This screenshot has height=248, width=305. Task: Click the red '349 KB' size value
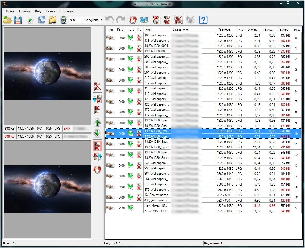tap(286, 211)
